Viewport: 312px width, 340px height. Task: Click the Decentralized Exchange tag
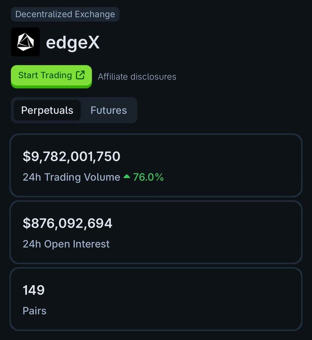[65, 14]
